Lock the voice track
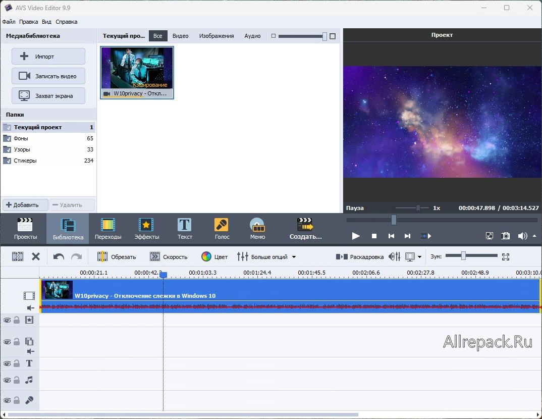The width and height of the screenshot is (542, 419). pyautogui.click(x=17, y=400)
